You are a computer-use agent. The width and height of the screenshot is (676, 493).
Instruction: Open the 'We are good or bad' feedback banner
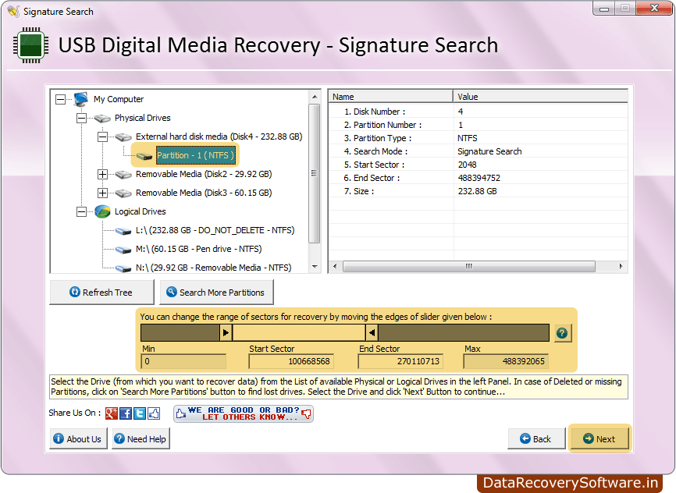[x=244, y=413]
